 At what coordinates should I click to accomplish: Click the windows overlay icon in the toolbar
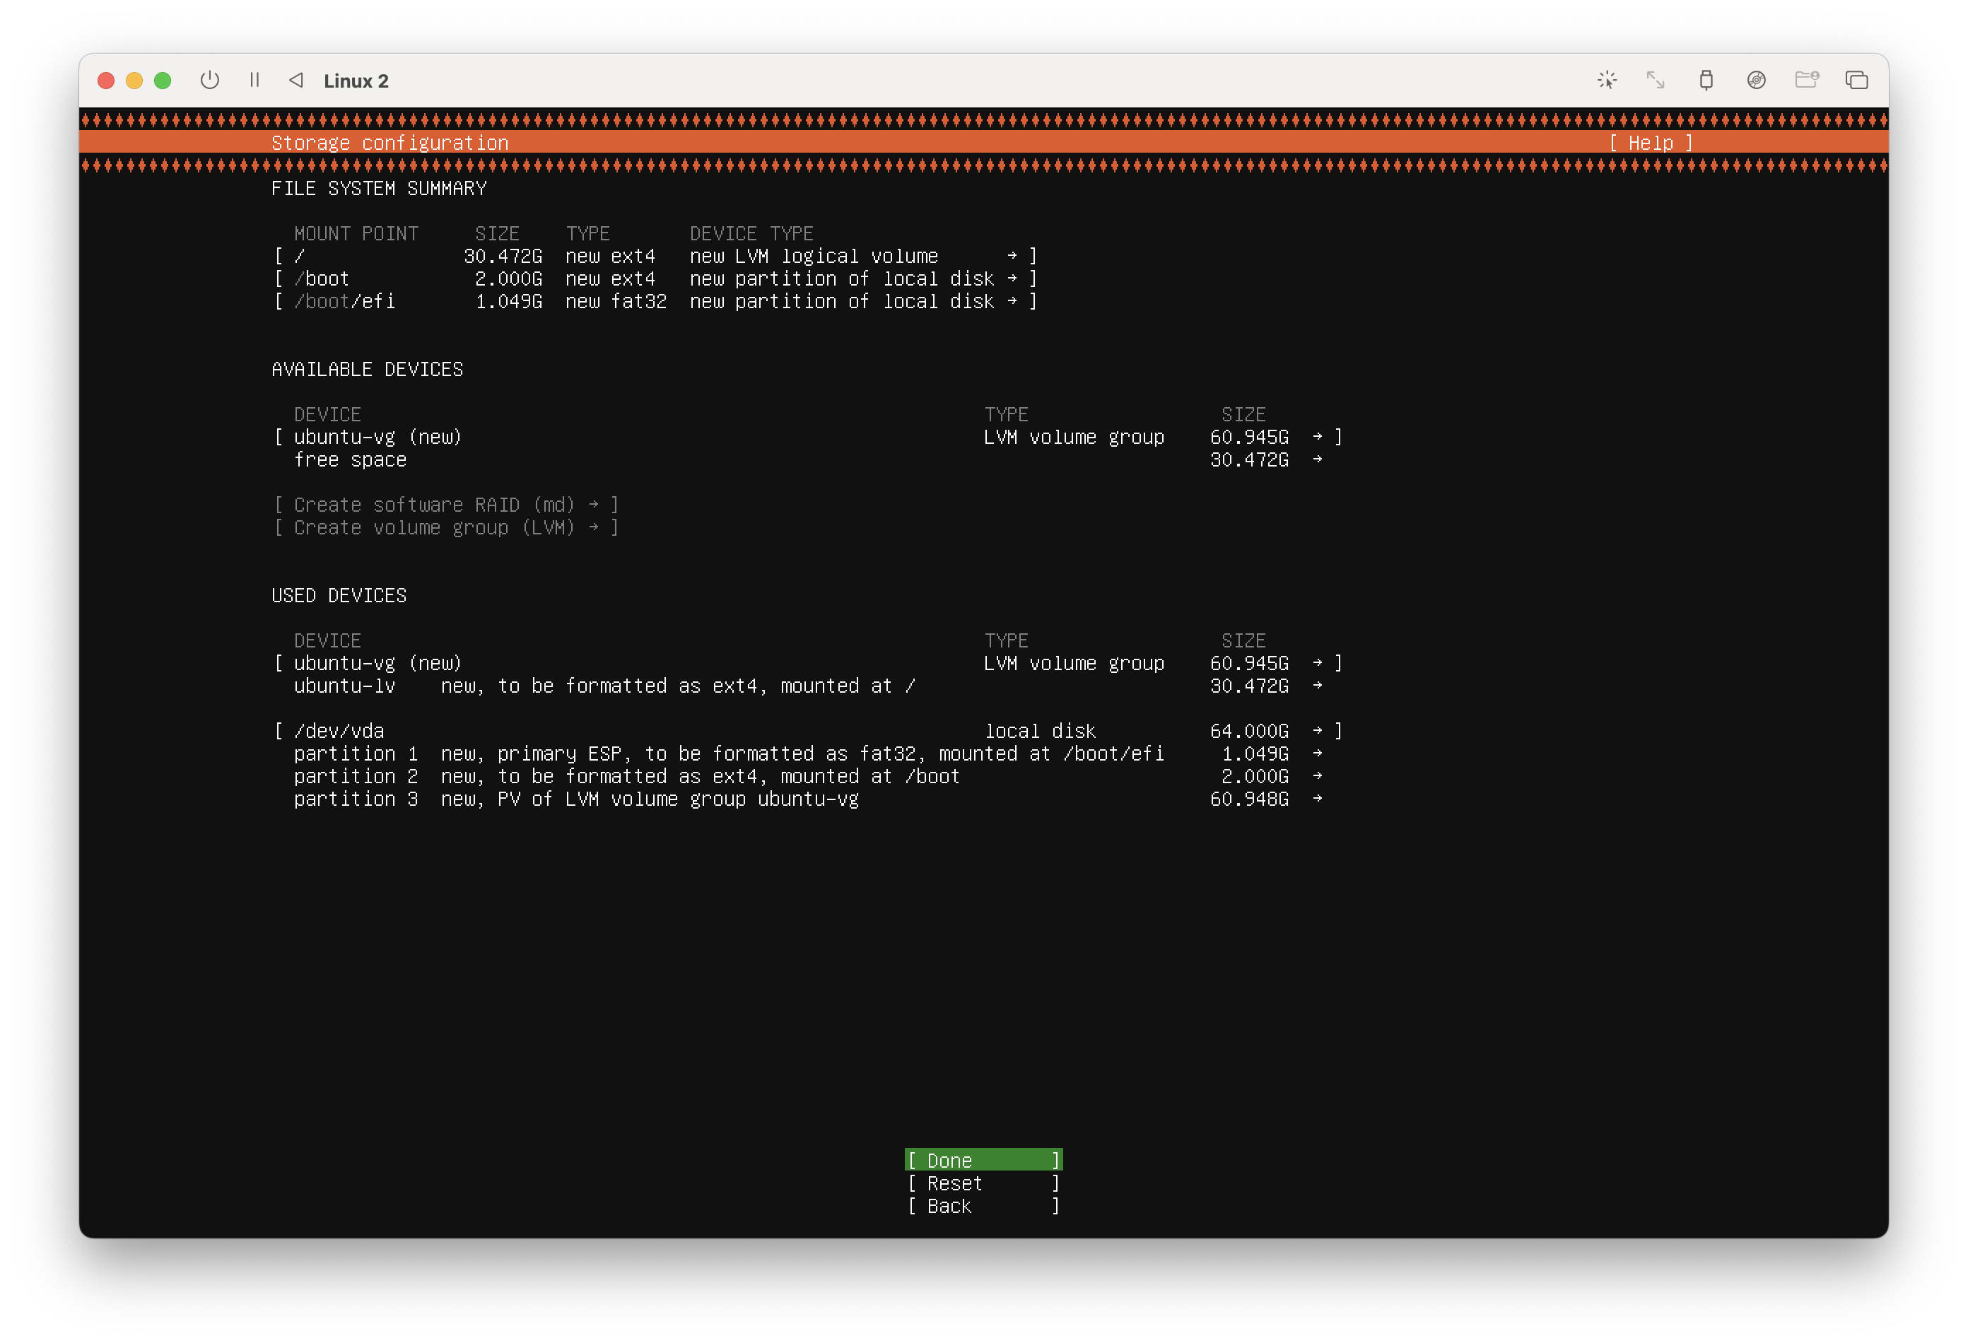[1856, 81]
